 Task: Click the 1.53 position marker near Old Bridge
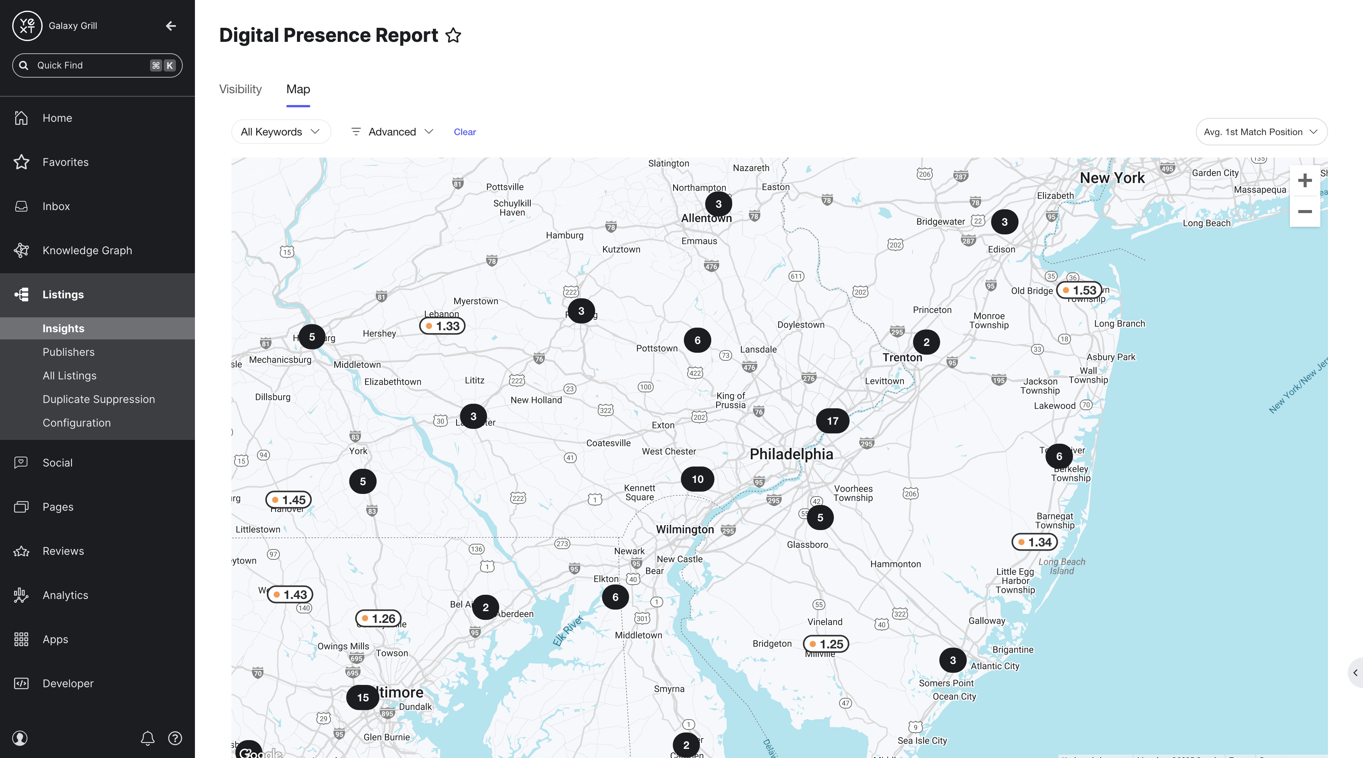point(1079,290)
